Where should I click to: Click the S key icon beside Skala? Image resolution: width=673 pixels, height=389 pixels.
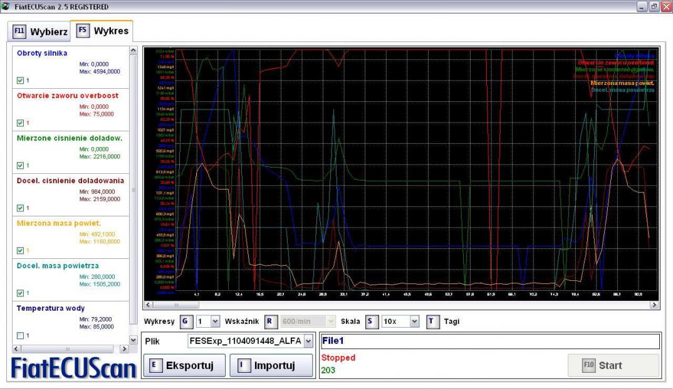click(370, 321)
